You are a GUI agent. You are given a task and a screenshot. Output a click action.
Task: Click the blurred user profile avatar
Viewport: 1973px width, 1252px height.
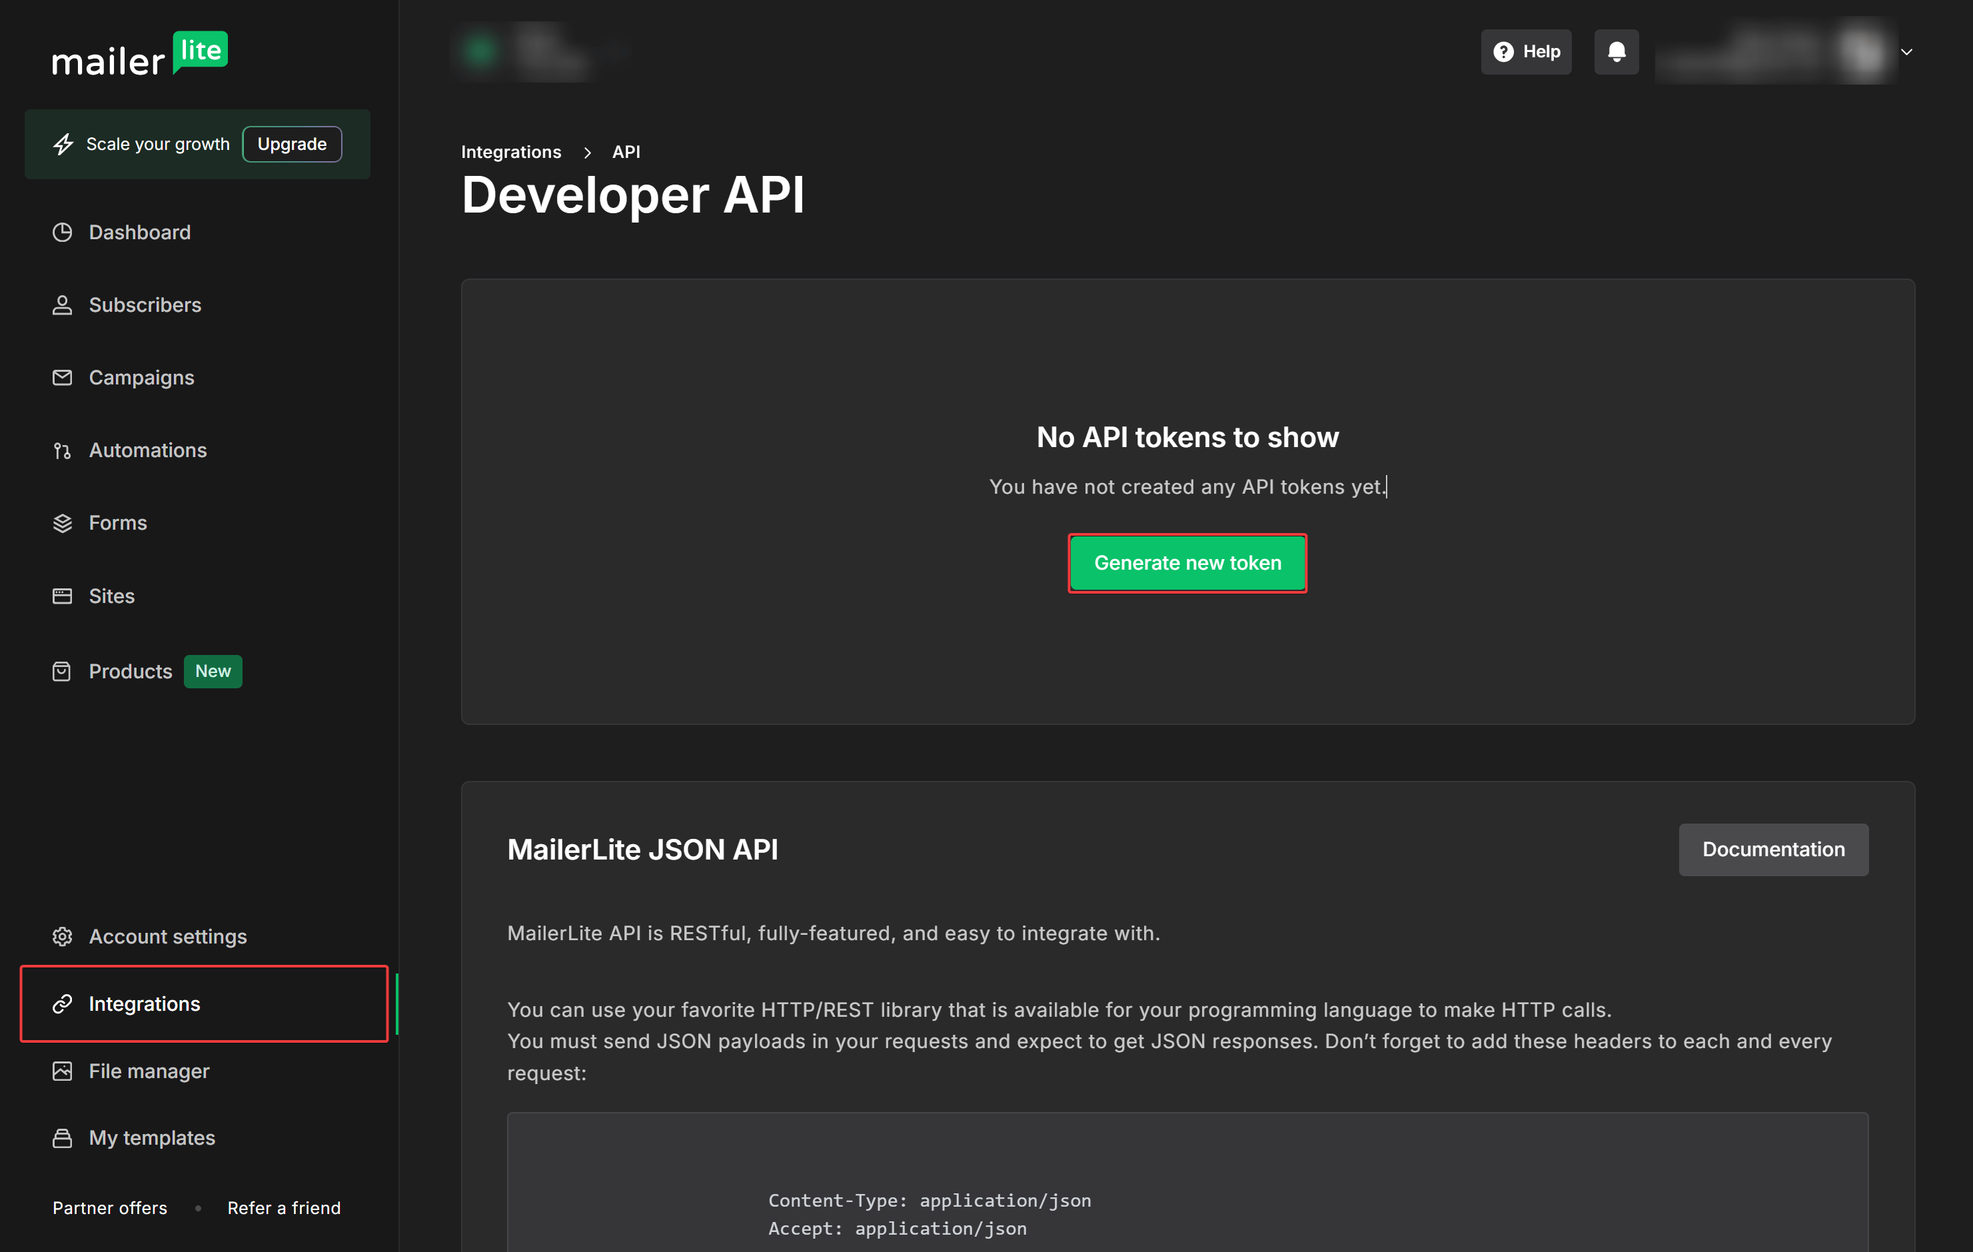[x=1862, y=53]
